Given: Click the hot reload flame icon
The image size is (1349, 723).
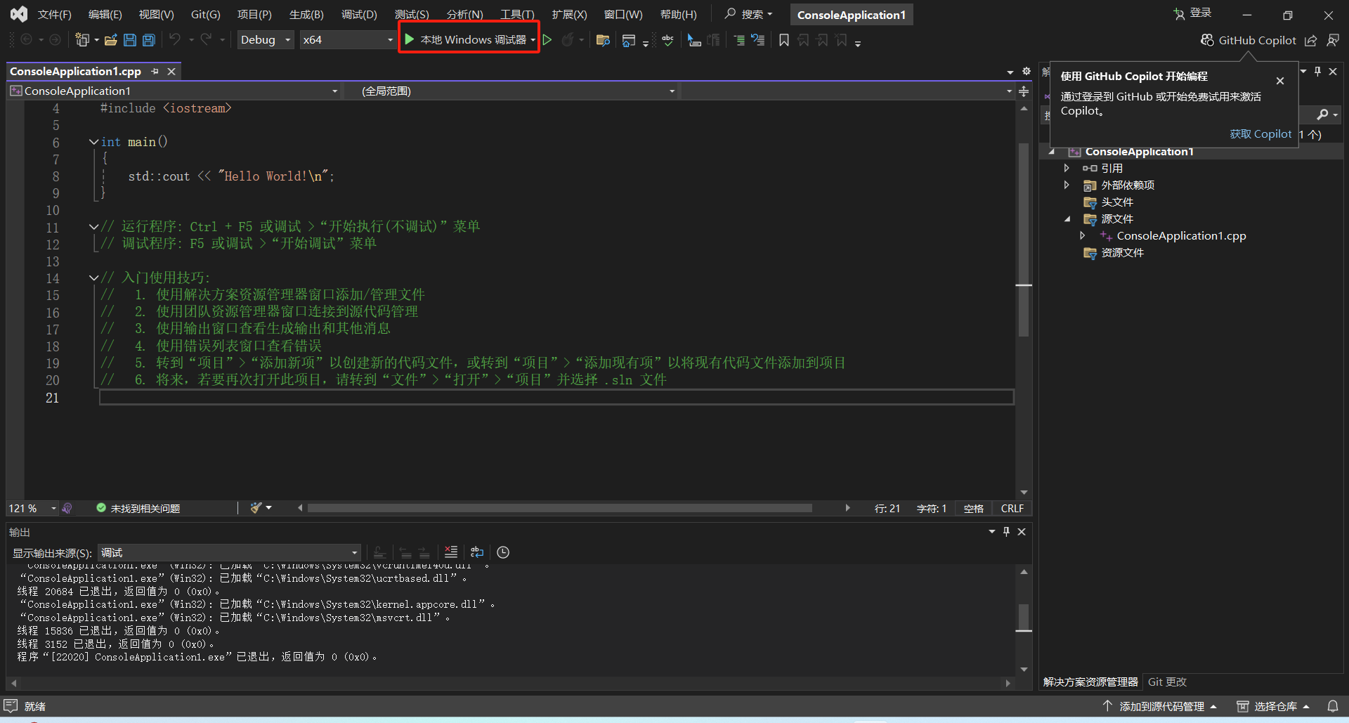Looking at the screenshot, I should click(568, 40).
